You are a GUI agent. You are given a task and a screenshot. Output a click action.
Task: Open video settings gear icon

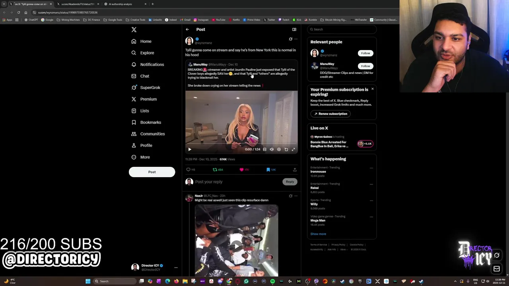point(279,149)
